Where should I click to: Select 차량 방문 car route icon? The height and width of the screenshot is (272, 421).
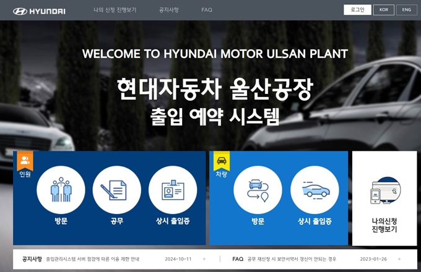[258, 190]
